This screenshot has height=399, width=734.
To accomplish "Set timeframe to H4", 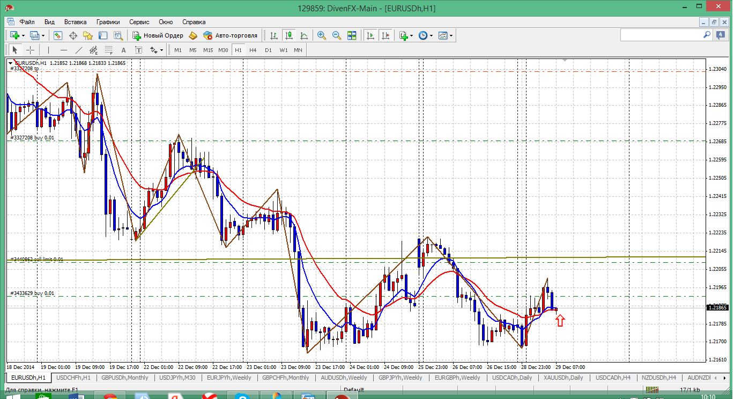I will pos(253,50).
